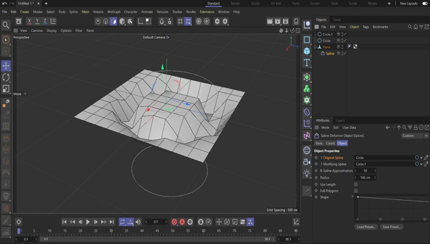Click the Light object icon
The height and width of the screenshot is (244, 430).
click(307, 173)
